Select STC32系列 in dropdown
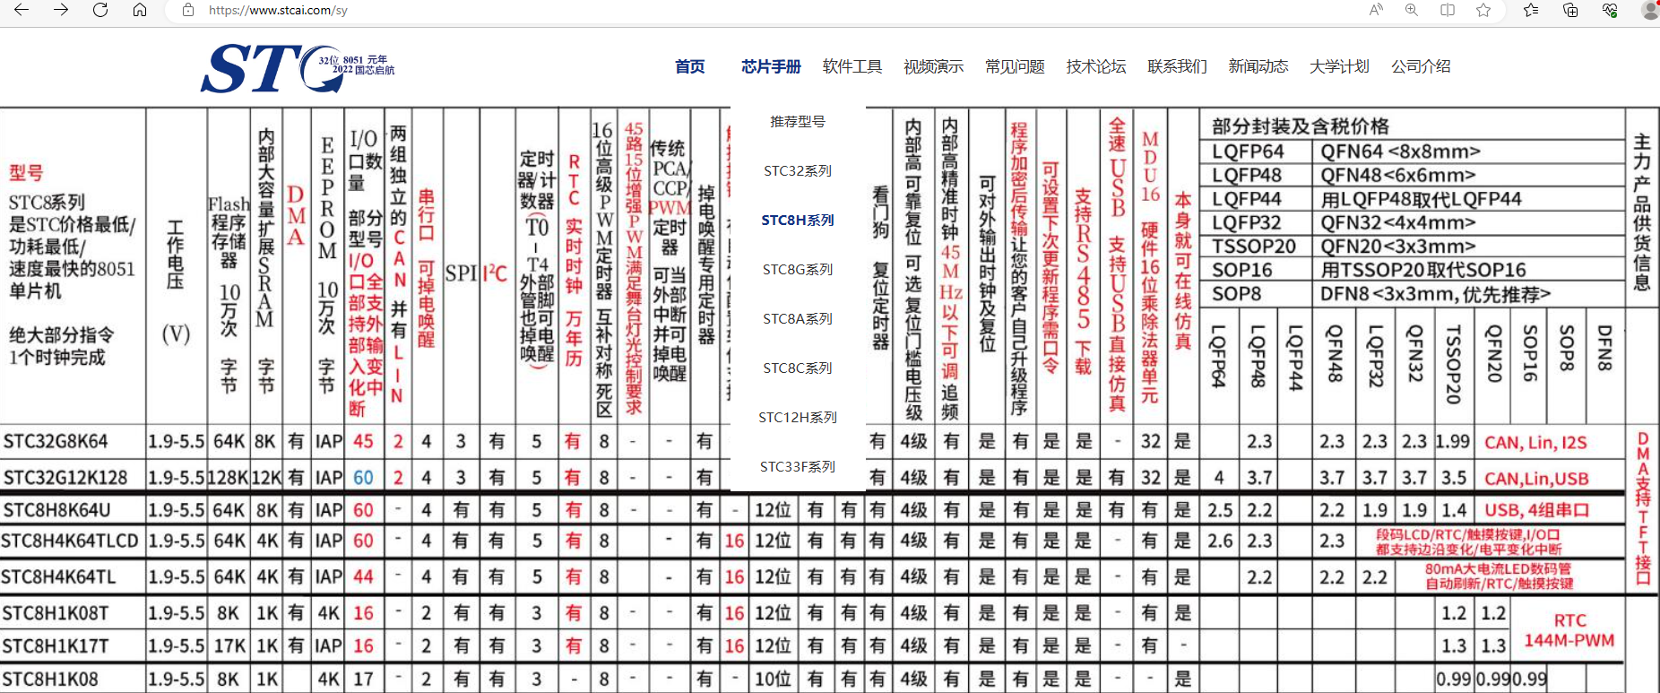 (798, 170)
